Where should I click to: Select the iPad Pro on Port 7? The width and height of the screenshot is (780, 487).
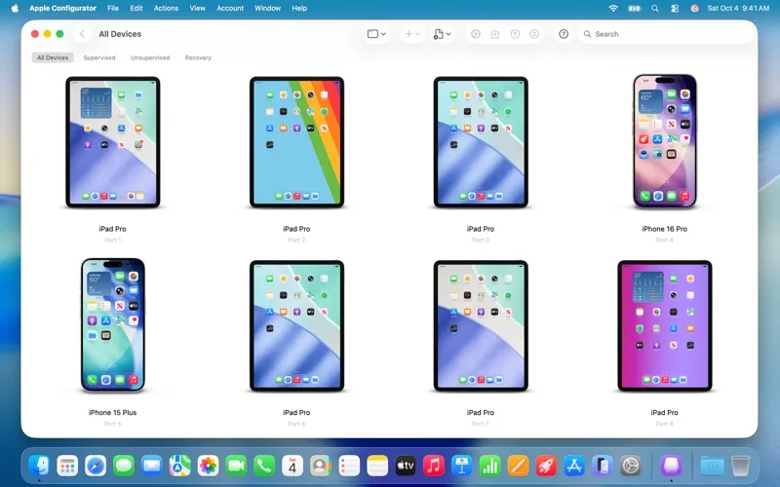click(x=481, y=326)
